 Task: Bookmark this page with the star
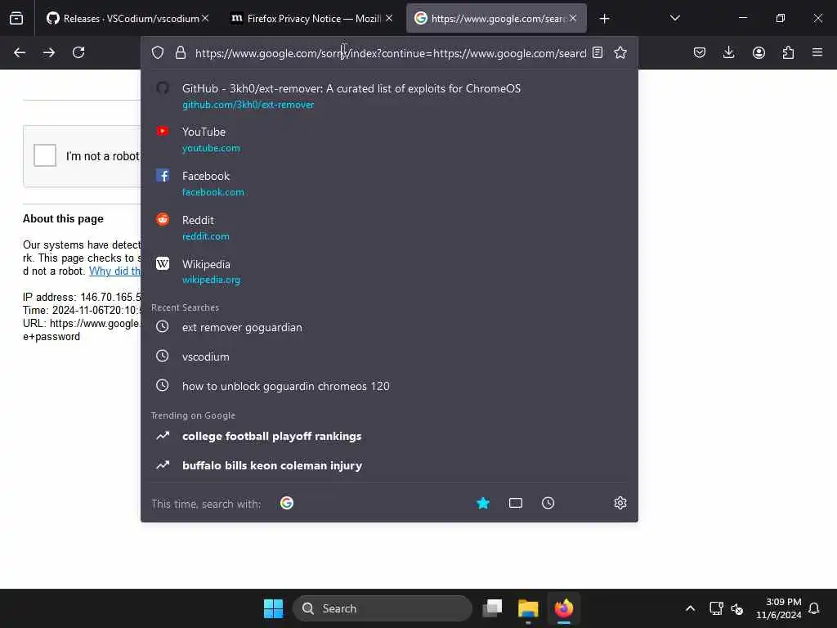click(620, 52)
